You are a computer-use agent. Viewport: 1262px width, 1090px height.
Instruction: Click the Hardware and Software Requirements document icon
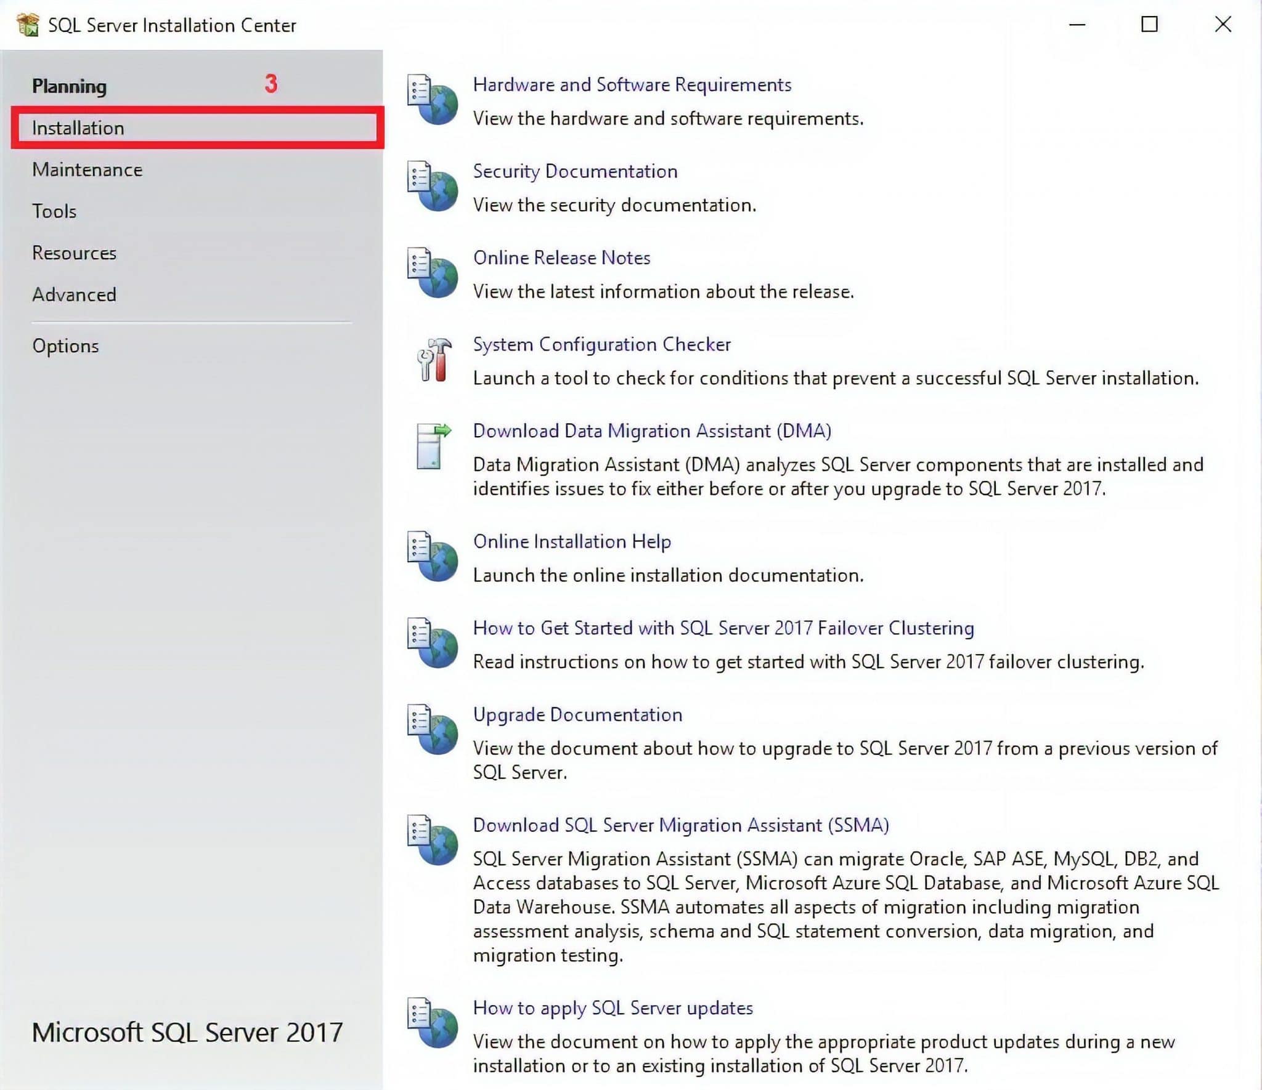click(432, 99)
